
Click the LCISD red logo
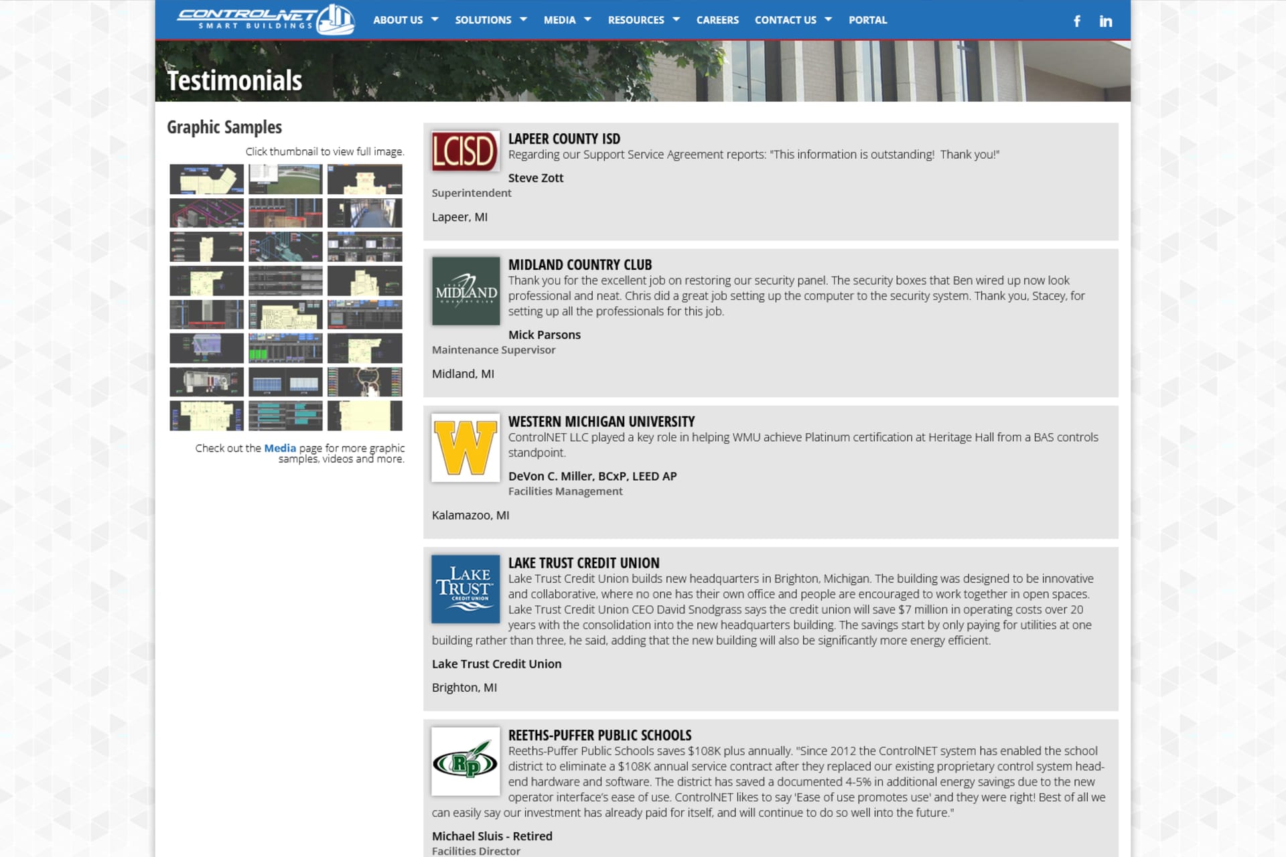pyautogui.click(x=466, y=151)
